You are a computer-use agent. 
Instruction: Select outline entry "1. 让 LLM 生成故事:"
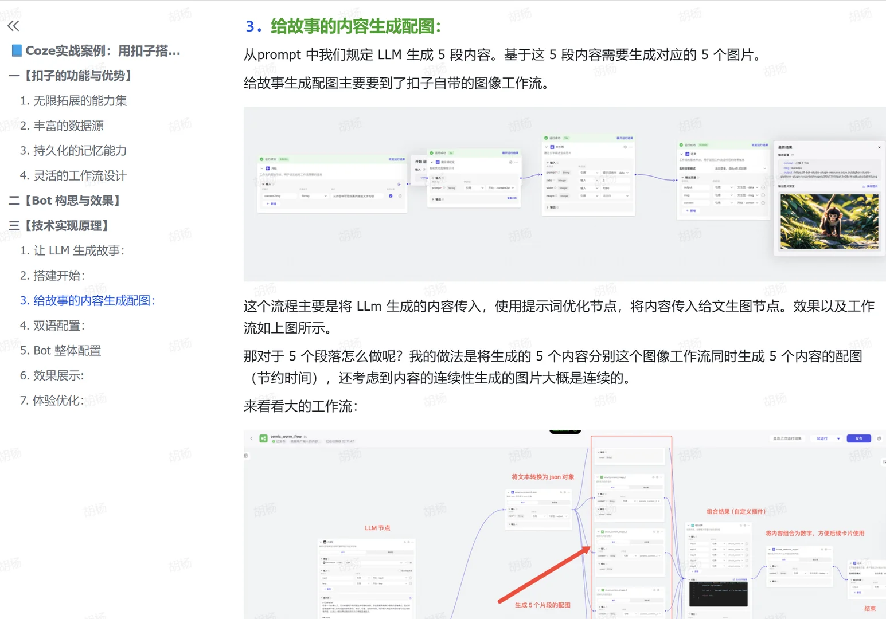(x=72, y=250)
